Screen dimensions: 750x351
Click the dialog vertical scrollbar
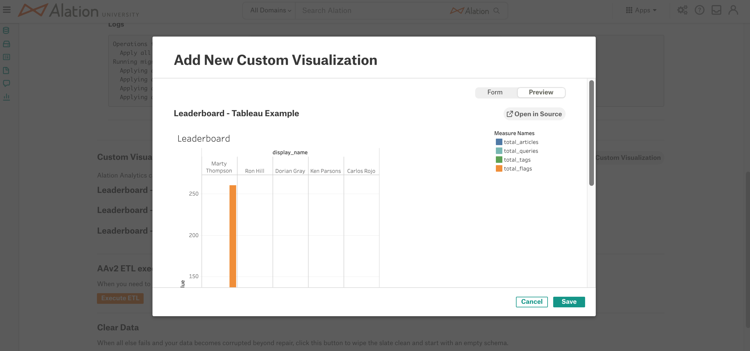[591, 133]
